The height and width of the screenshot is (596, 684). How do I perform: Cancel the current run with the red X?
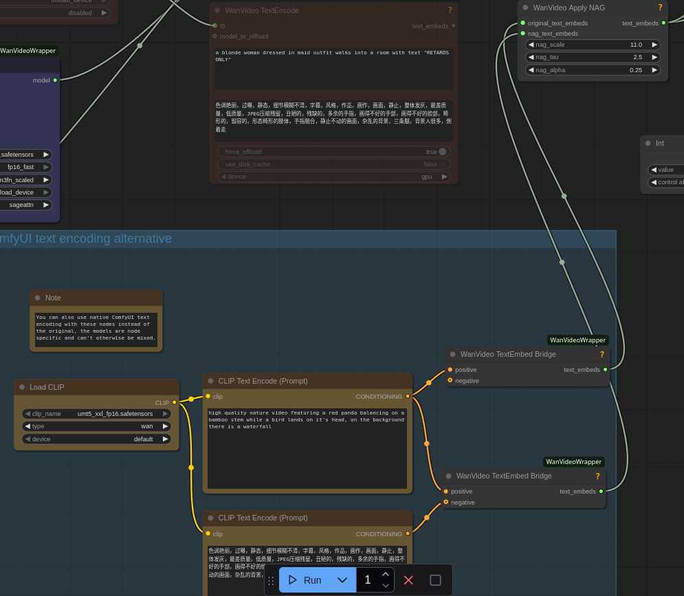408,580
